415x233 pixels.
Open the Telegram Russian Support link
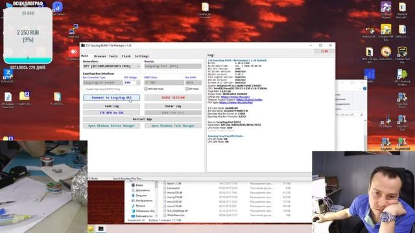tap(249, 100)
